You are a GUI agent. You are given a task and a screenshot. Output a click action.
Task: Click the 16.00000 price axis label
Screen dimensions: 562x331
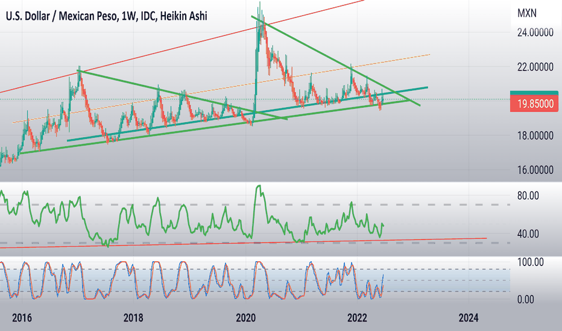pos(535,170)
